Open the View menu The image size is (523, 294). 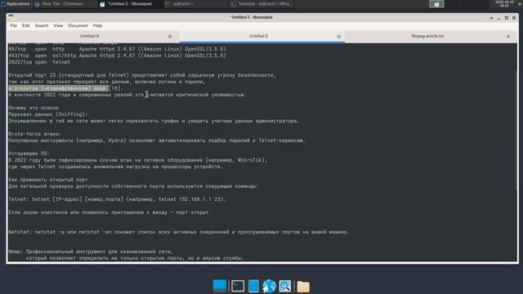point(58,25)
